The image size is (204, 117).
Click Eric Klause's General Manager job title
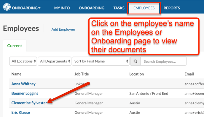89,113
